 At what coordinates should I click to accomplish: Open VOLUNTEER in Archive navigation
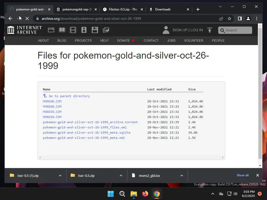point(194,40)
